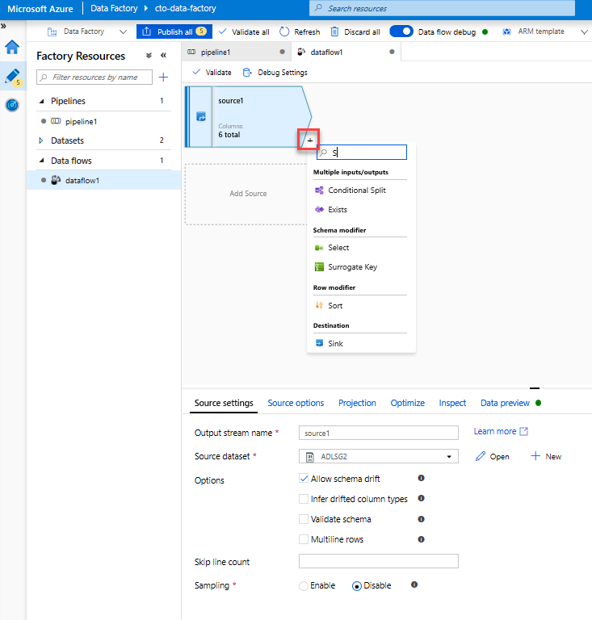Click the Discard all trash icon
Image resolution: width=592 pixels, height=620 pixels.
tap(334, 31)
